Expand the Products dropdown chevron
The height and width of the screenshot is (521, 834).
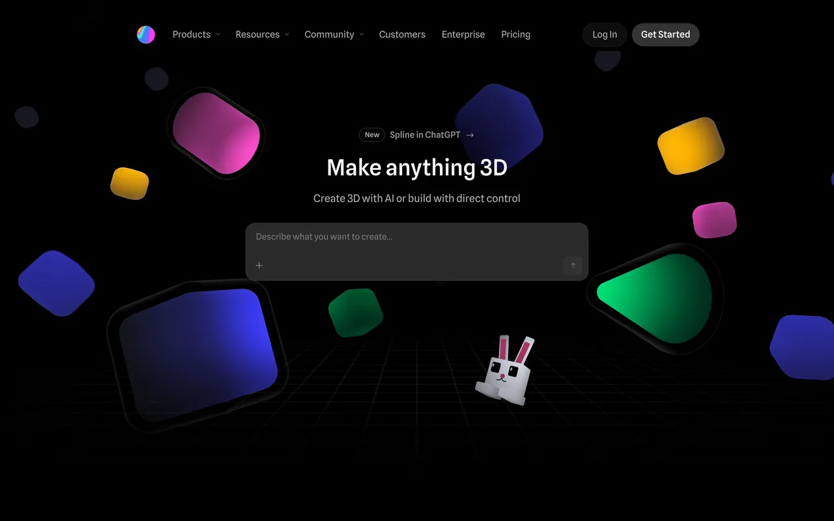[218, 35]
